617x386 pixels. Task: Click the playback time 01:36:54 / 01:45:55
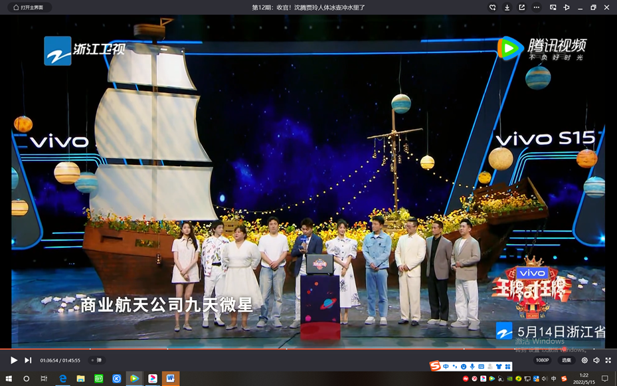coord(60,361)
